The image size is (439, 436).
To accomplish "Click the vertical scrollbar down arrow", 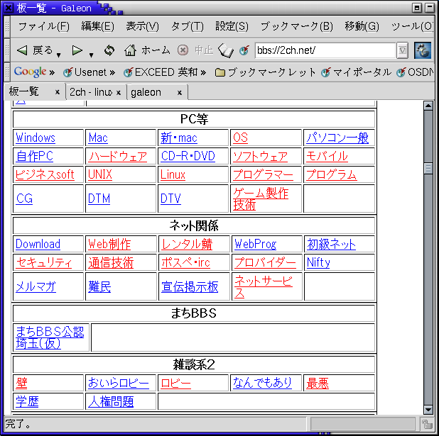I will [x=428, y=409].
